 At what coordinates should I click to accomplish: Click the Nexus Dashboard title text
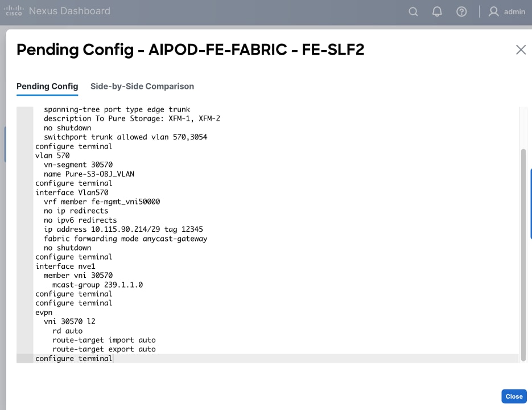click(69, 11)
